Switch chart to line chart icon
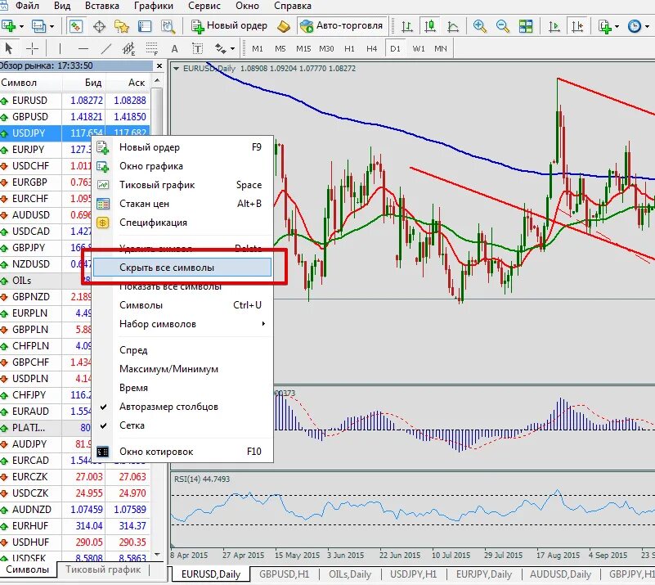 click(453, 26)
